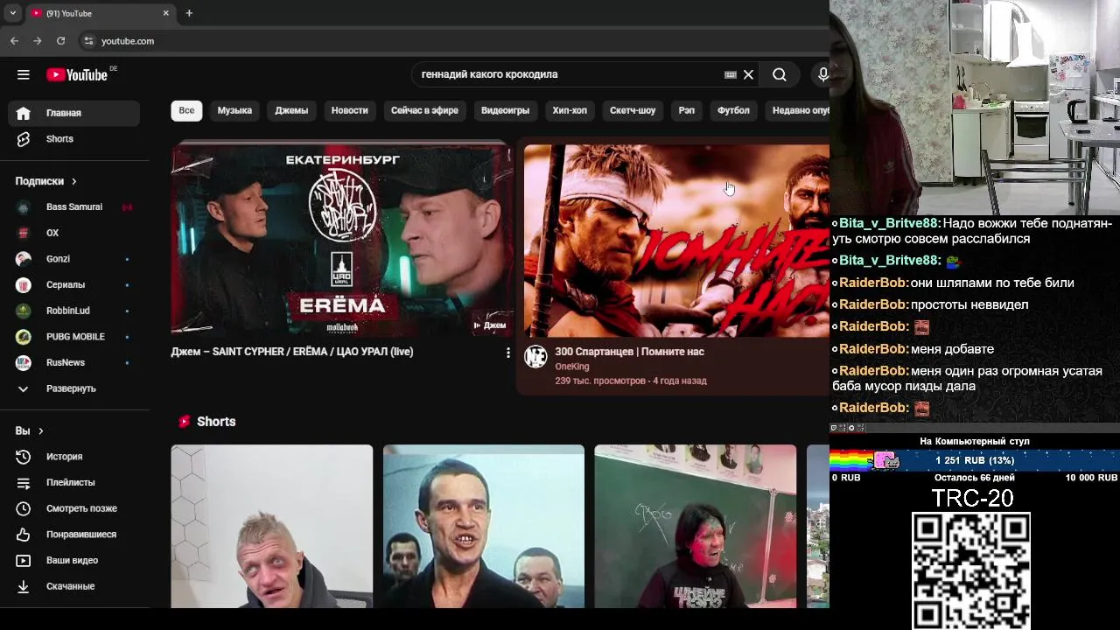Expand subscriptions list with Развернуть
Image resolution: width=1120 pixels, height=630 pixels.
74,388
